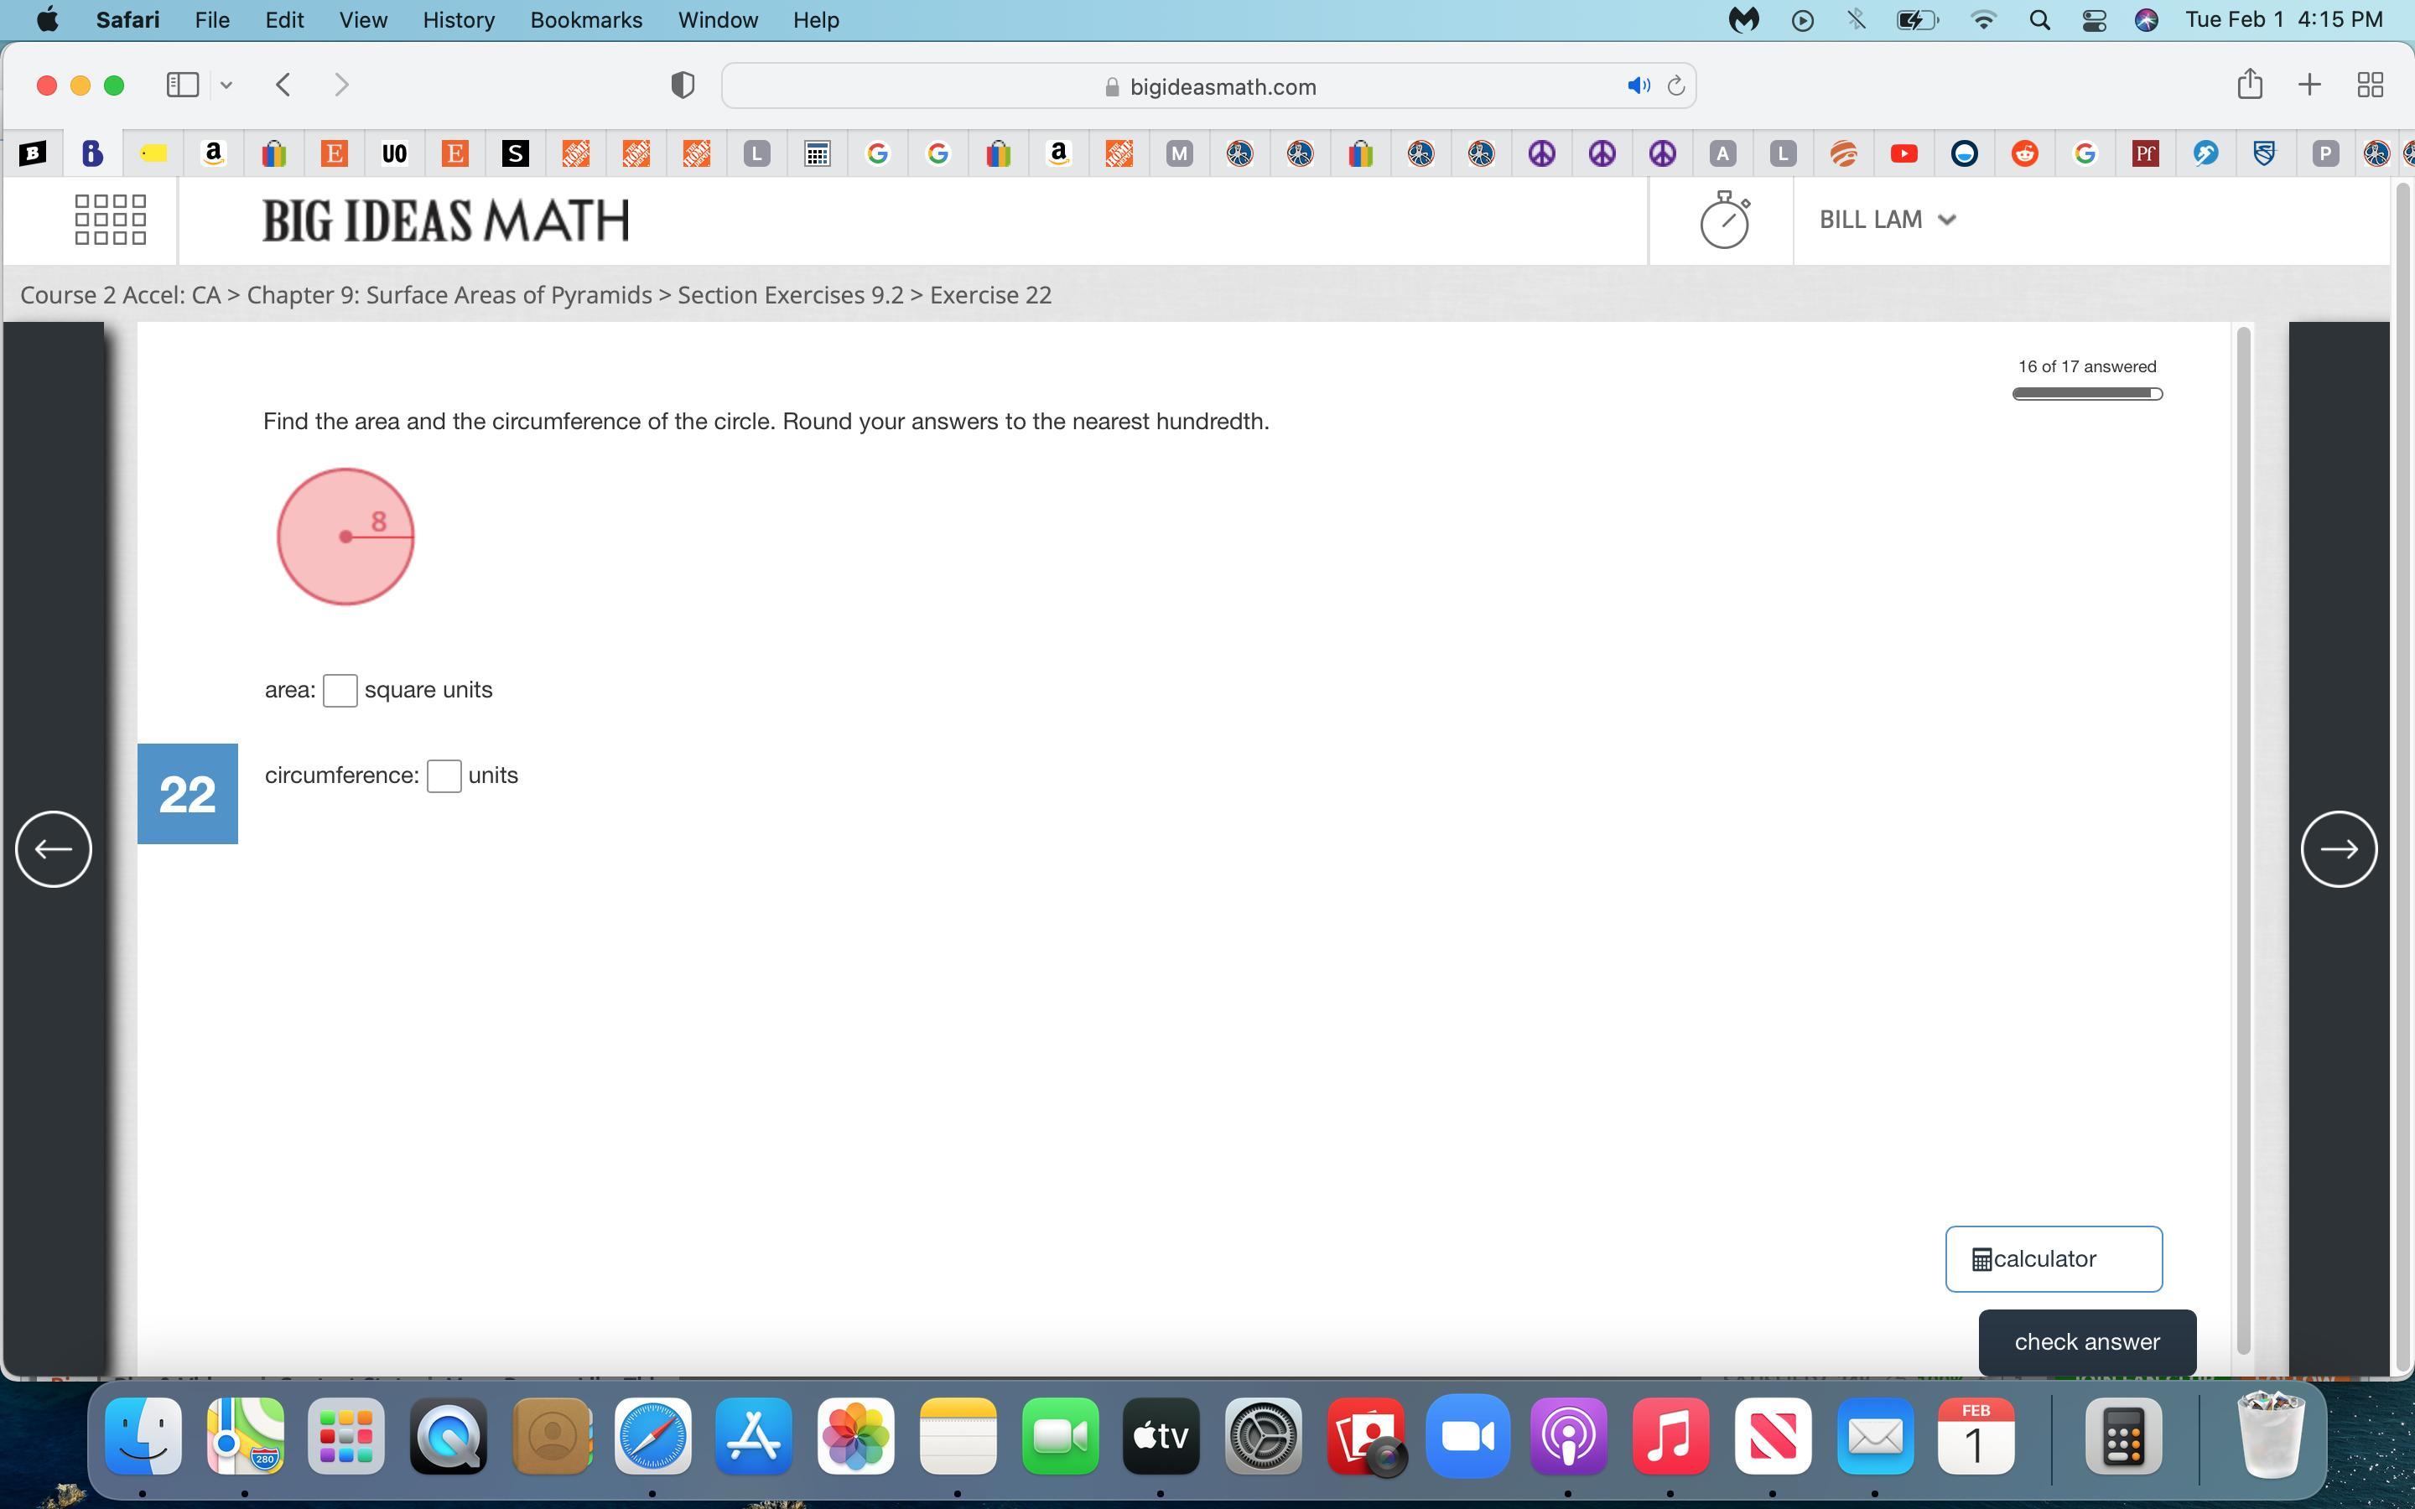Screen dimensions: 2415x1509
Task: Show the Safari tab overview icon
Action: pos(2370,85)
